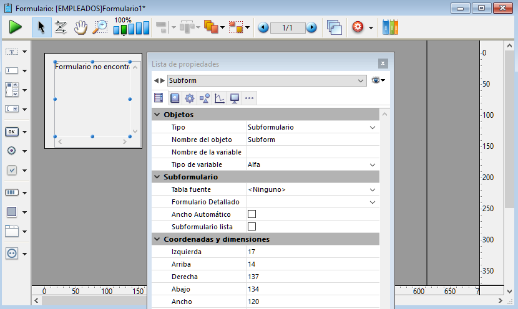Toggle the eye display options in property list
The image size is (518, 309).
[x=378, y=80]
